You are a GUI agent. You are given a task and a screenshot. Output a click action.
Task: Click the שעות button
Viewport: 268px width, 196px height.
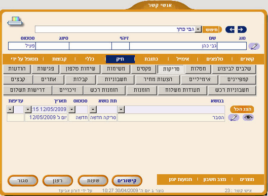pos(93,181)
